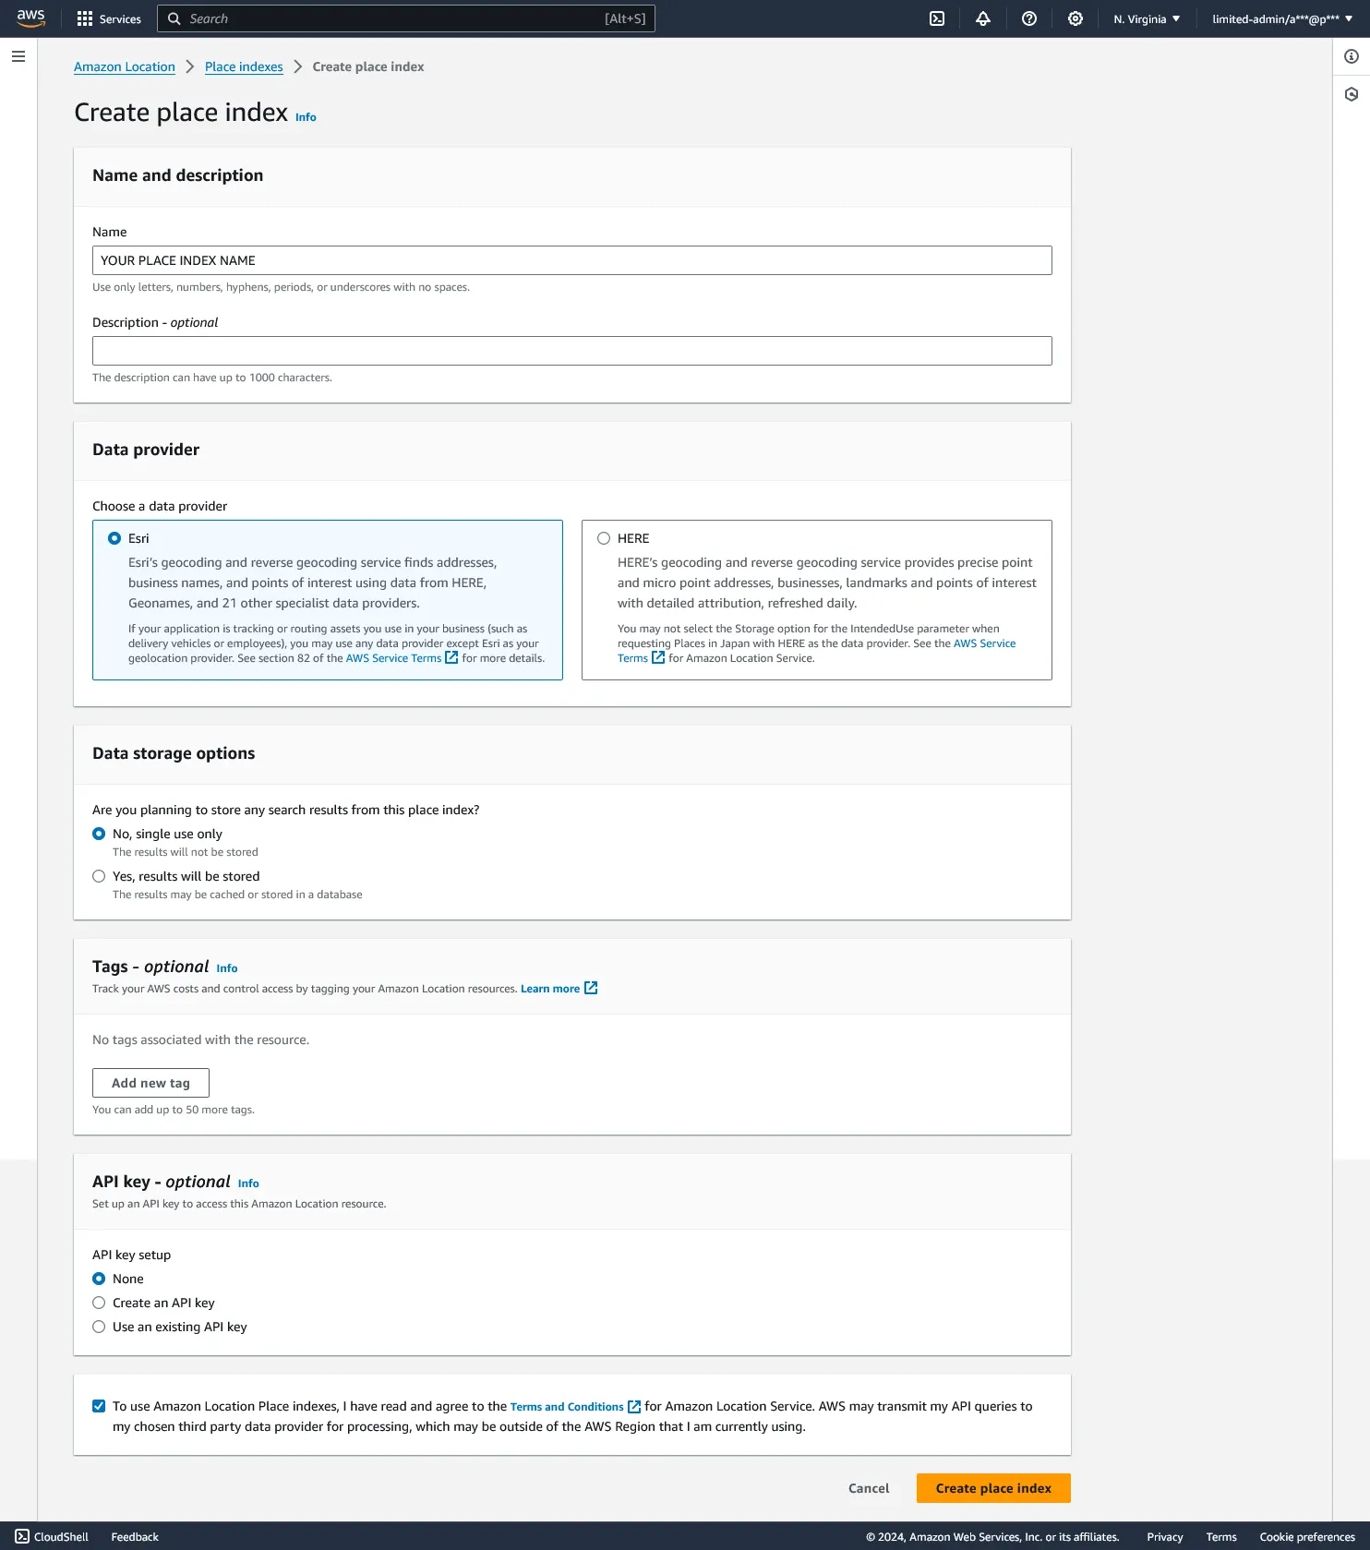1370x1550 pixels.
Task: Open the help question mark icon
Action: click(1029, 18)
